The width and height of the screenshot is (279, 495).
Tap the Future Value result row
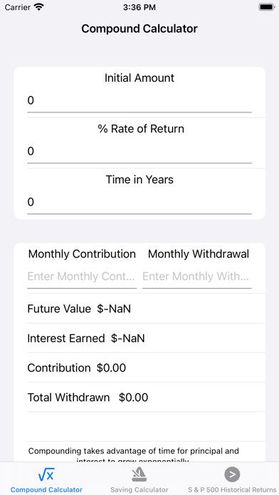[146, 309]
